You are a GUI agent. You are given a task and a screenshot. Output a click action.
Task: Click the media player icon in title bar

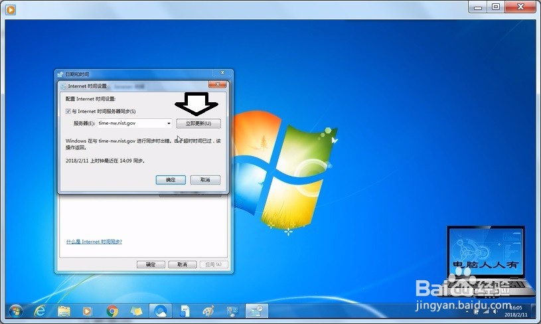pos(11,10)
